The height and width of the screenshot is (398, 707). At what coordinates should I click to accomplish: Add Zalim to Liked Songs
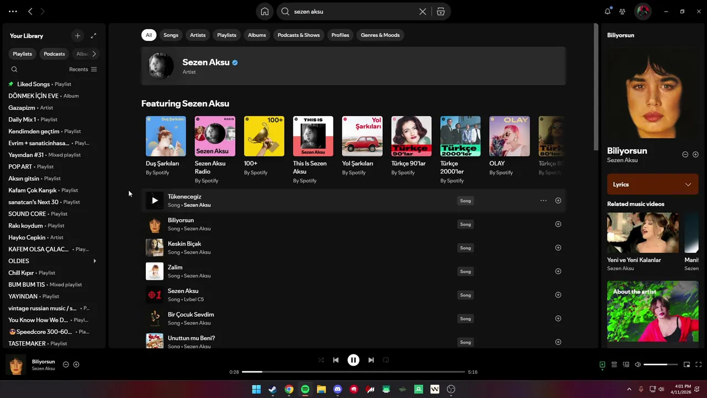pyautogui.click(x=558, y=271)
